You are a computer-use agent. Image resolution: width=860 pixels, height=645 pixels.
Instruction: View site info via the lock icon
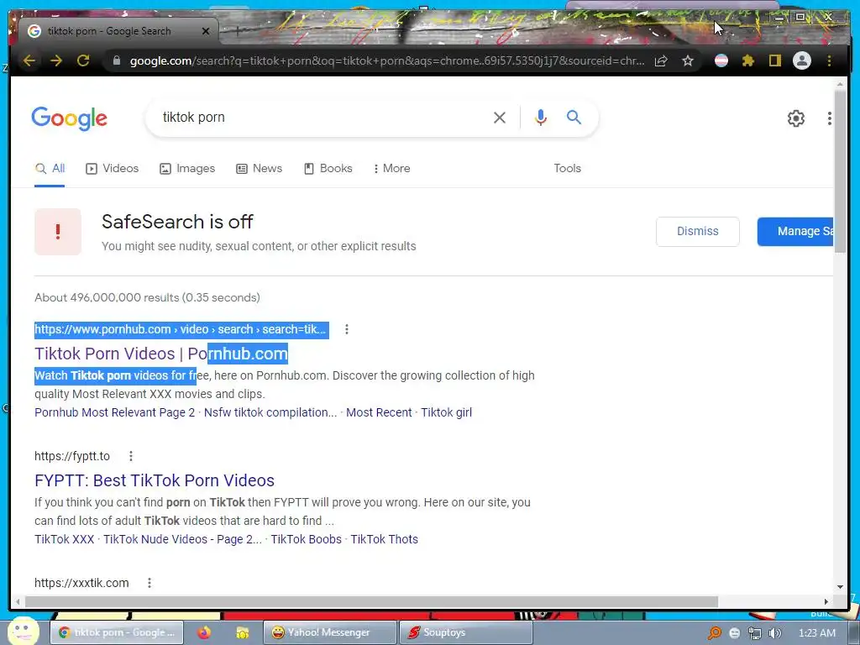(116, 60)
